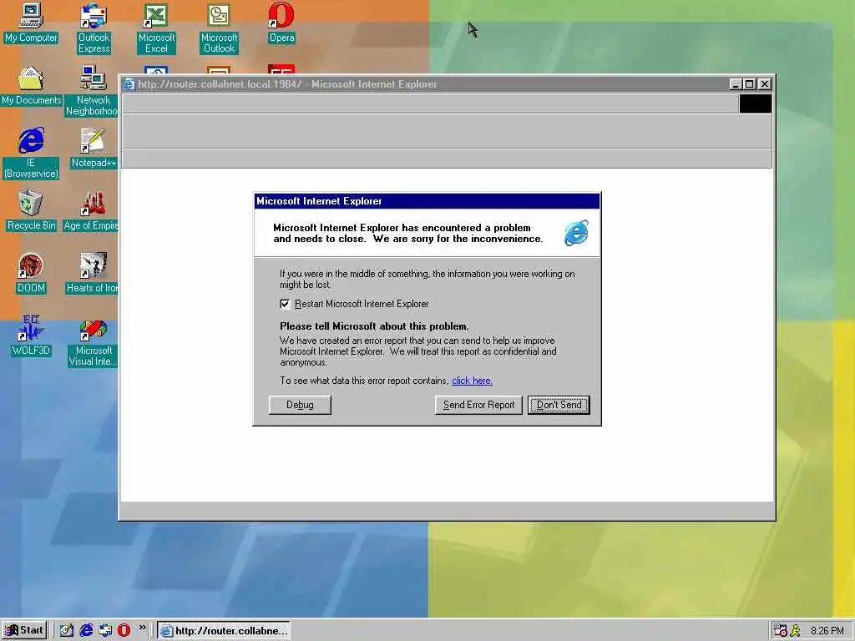Select the Microsoft Excel desktop shortcut

coord(156,28)
